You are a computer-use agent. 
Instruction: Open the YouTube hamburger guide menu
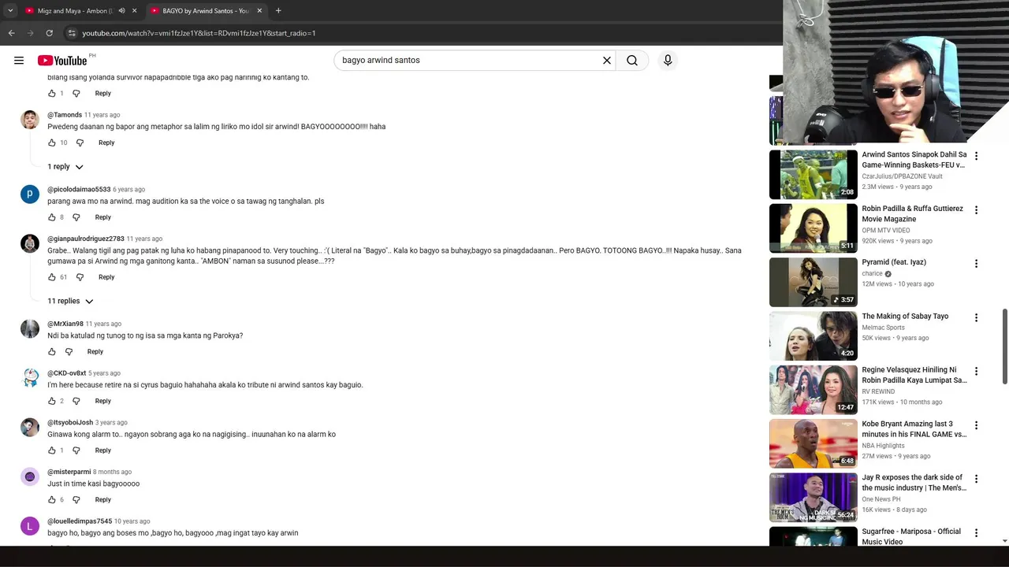[19, 60]
